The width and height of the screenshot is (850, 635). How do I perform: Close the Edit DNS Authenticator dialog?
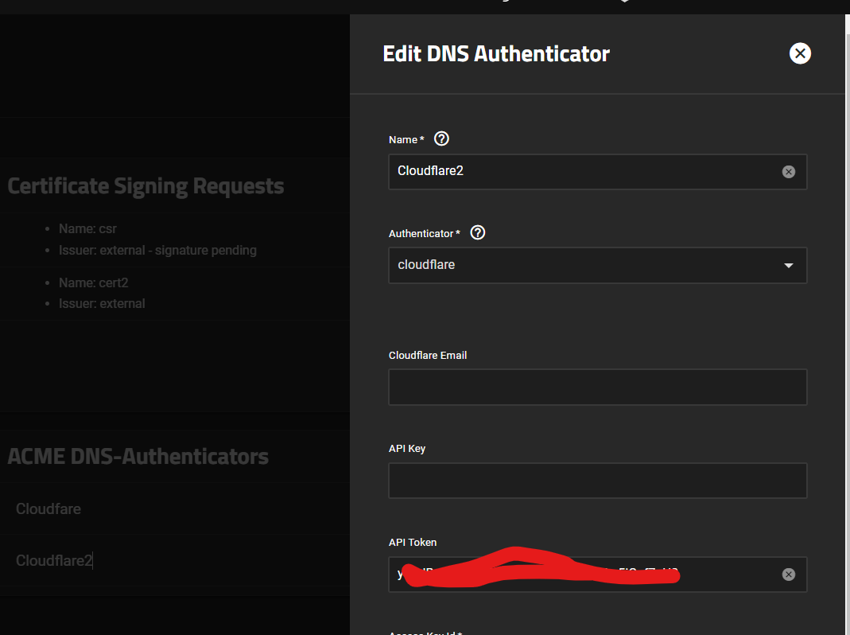tap(799, 53)
